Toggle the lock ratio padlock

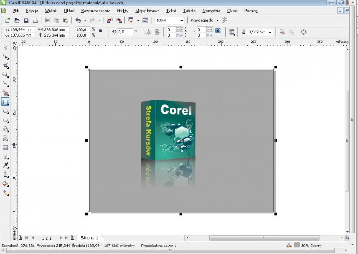pos(101,30)
